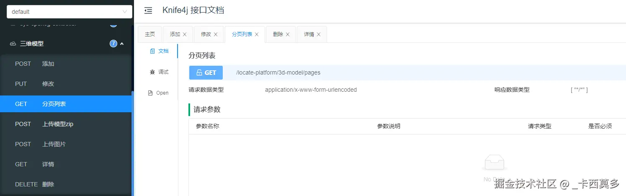Close the 详情 tab
Image resolution: width=626 pixels, height=196 pixels.
tap(319, 34)
